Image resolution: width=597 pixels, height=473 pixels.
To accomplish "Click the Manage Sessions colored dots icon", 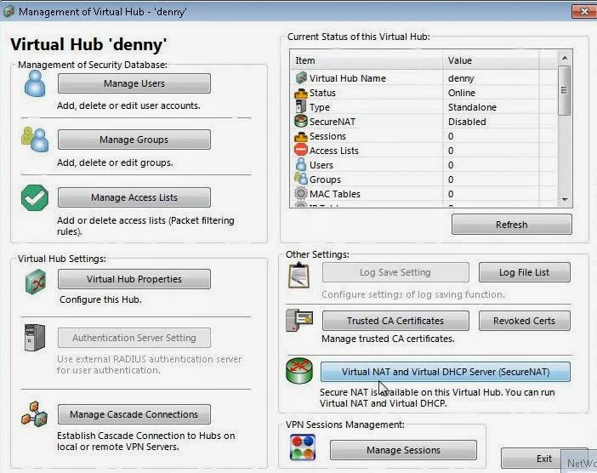I will point(303,447).
